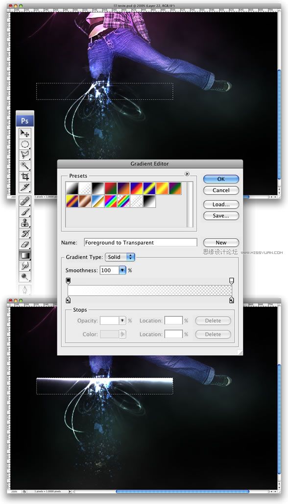Click the gradient Name text field

[x=140, y=243]
